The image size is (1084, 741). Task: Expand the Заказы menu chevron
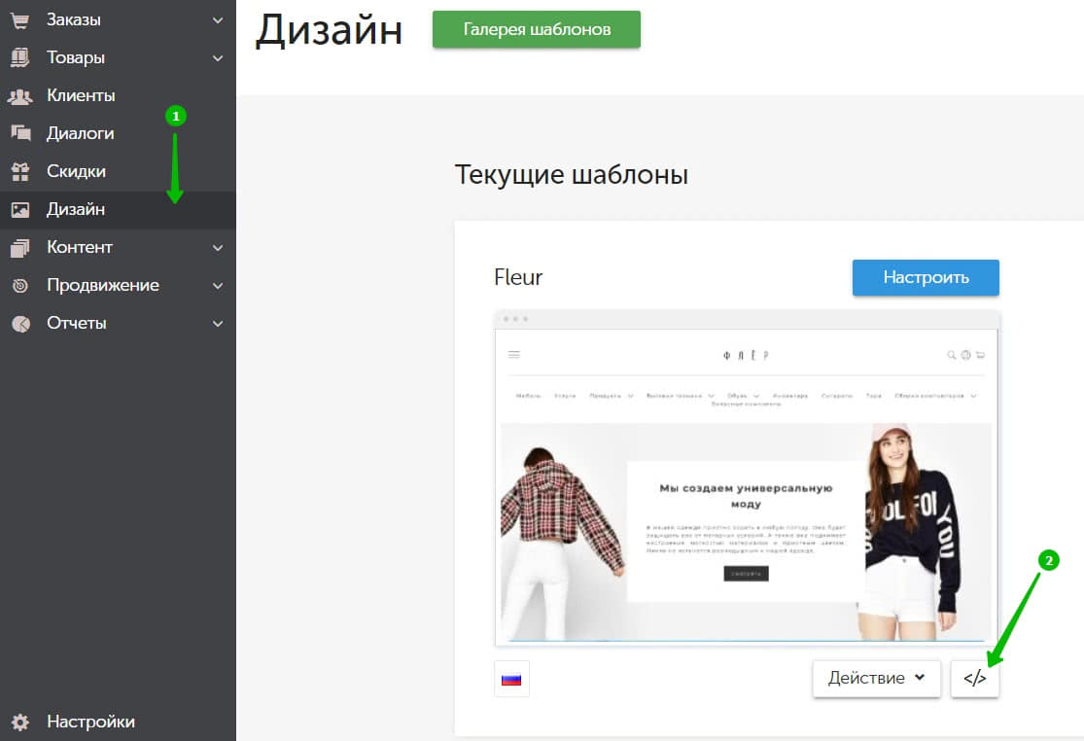click(218, 19)
